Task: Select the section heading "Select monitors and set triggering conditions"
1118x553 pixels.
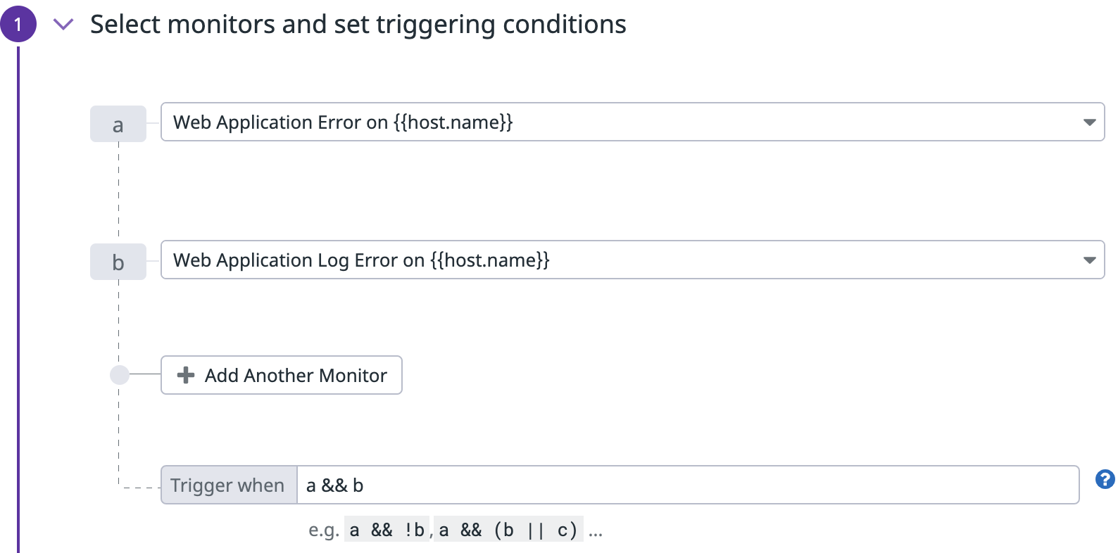Action: pos(358,23)
